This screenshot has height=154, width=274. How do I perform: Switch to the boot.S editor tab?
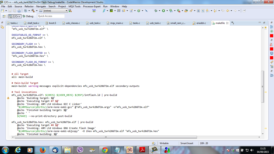(51, 23)
